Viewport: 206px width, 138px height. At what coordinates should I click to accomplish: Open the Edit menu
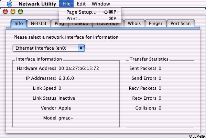81,4
